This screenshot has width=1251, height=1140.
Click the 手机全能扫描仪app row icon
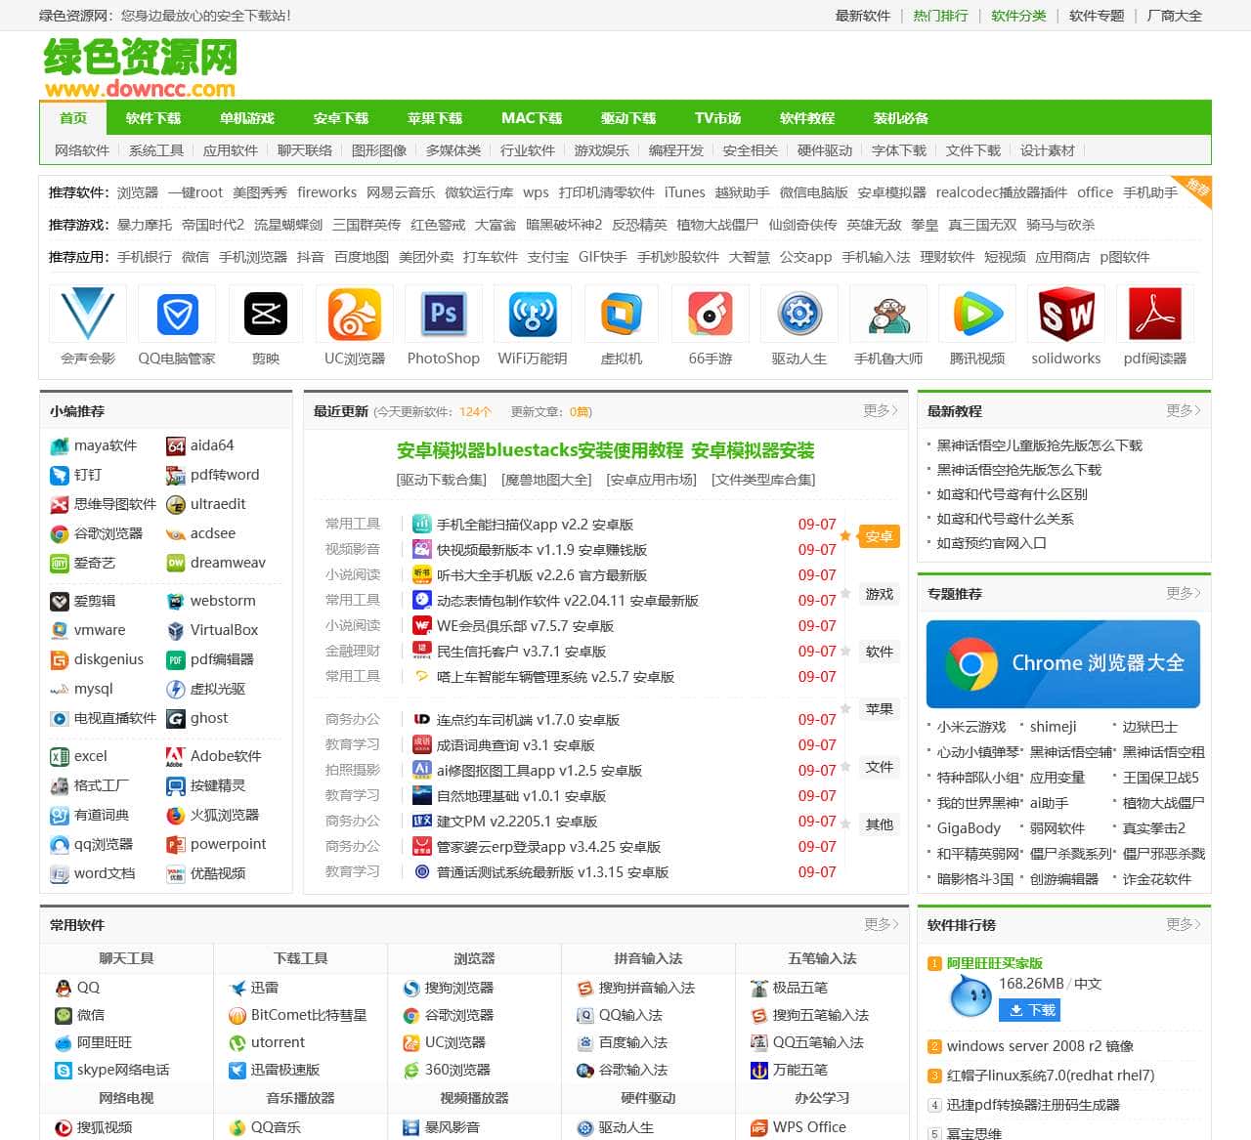point(422,524)
